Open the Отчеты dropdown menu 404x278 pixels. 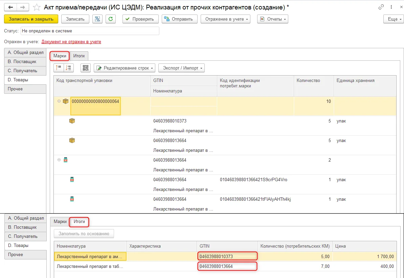coord(273,19)
